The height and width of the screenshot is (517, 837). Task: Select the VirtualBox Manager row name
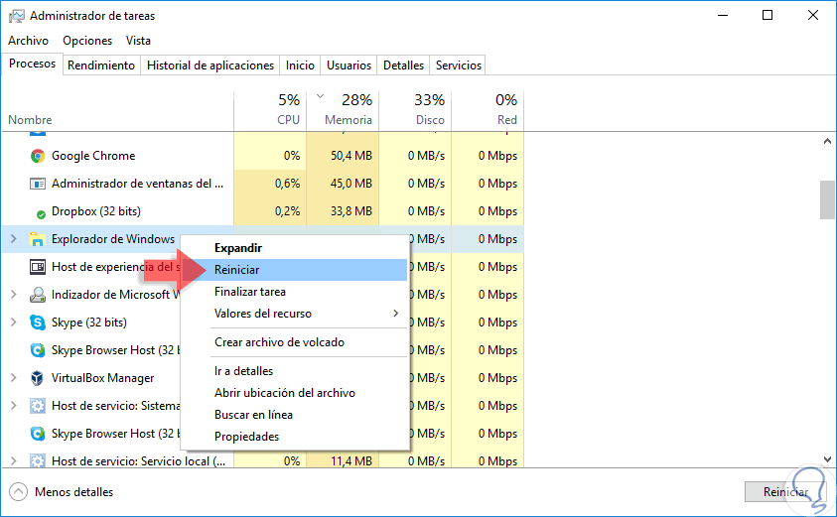pyautogui.click(x=103, y=378)
